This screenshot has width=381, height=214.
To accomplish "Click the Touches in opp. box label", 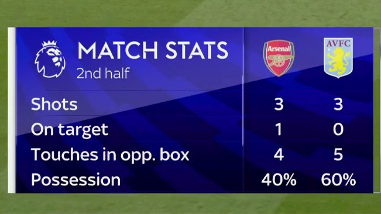I will coord(110,154).
